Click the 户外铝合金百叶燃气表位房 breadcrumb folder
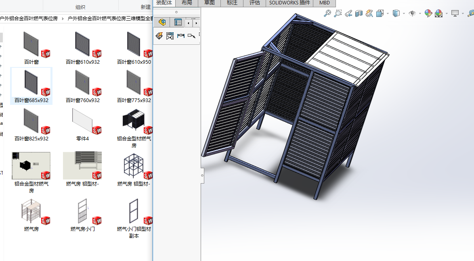Image resolution: width=474 pixels, height=261 pixels. point(29,18)
